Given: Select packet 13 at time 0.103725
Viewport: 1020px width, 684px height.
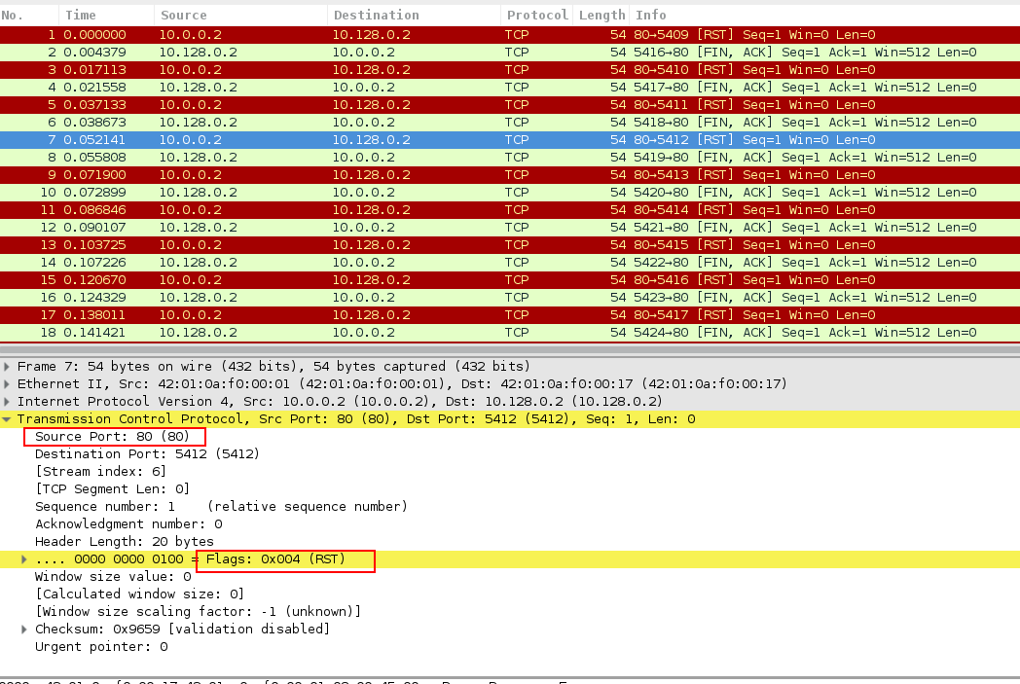Looking at the screenshot, I should click(510, 246).
